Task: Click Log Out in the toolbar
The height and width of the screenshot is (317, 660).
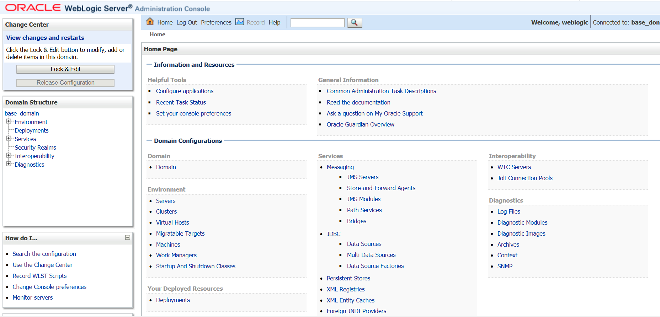Action: pyautogui.click(x=186, y=22)
